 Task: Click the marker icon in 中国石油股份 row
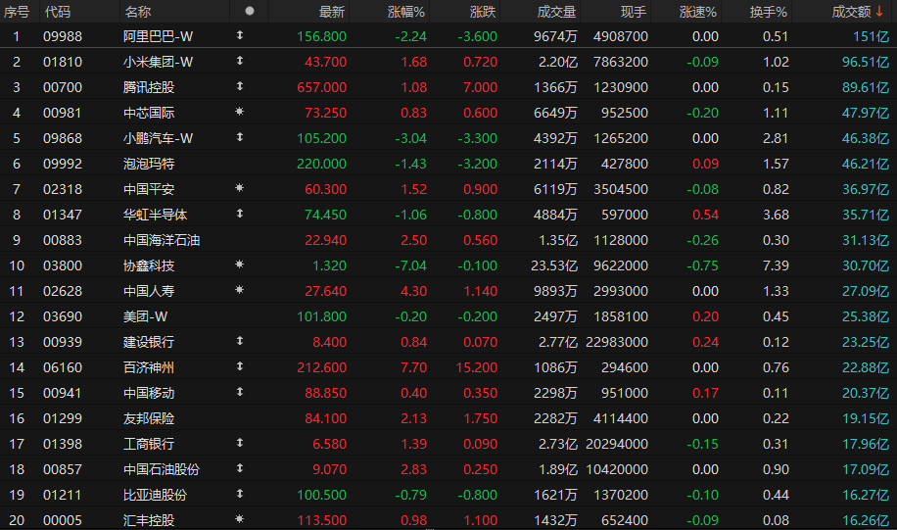pos(240,467)
